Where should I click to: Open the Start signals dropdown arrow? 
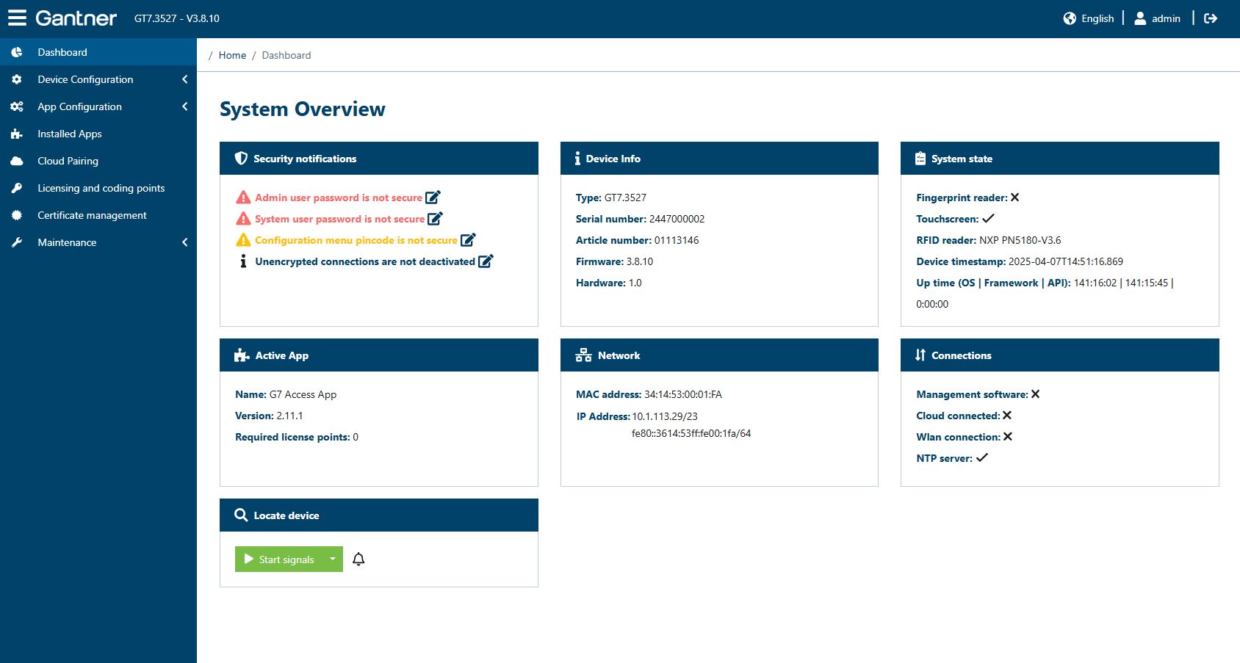333,559
